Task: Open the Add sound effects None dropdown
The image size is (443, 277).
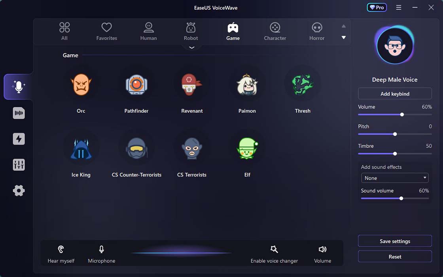Action: 394,178
